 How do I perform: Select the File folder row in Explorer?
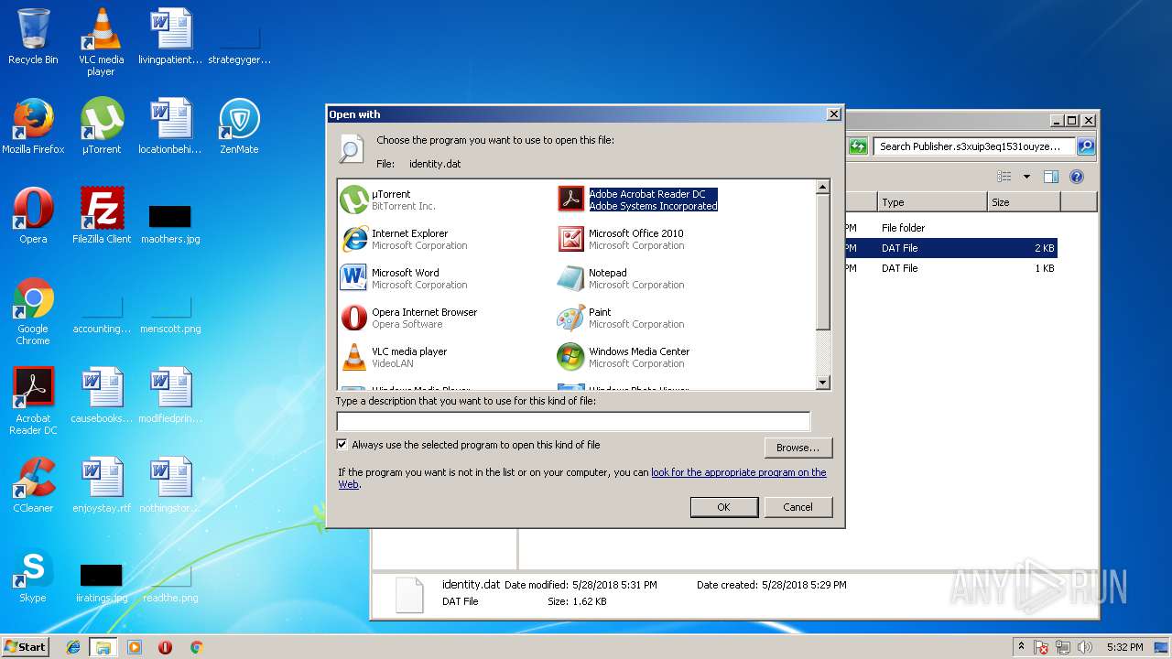click(952, 228)
